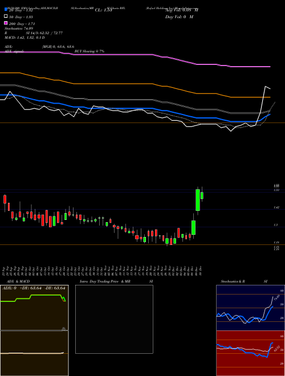Click the 'Avg Vol: 0.08 M' label
Viewport: 285px width, 376px height.
pyautogui.click(x=182, y=10)
